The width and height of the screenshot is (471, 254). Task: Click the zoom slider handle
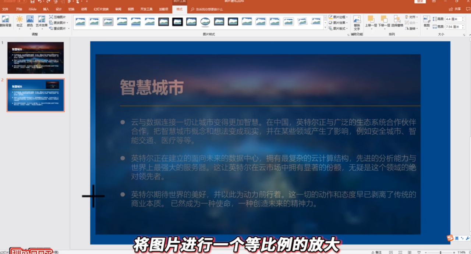440,253
